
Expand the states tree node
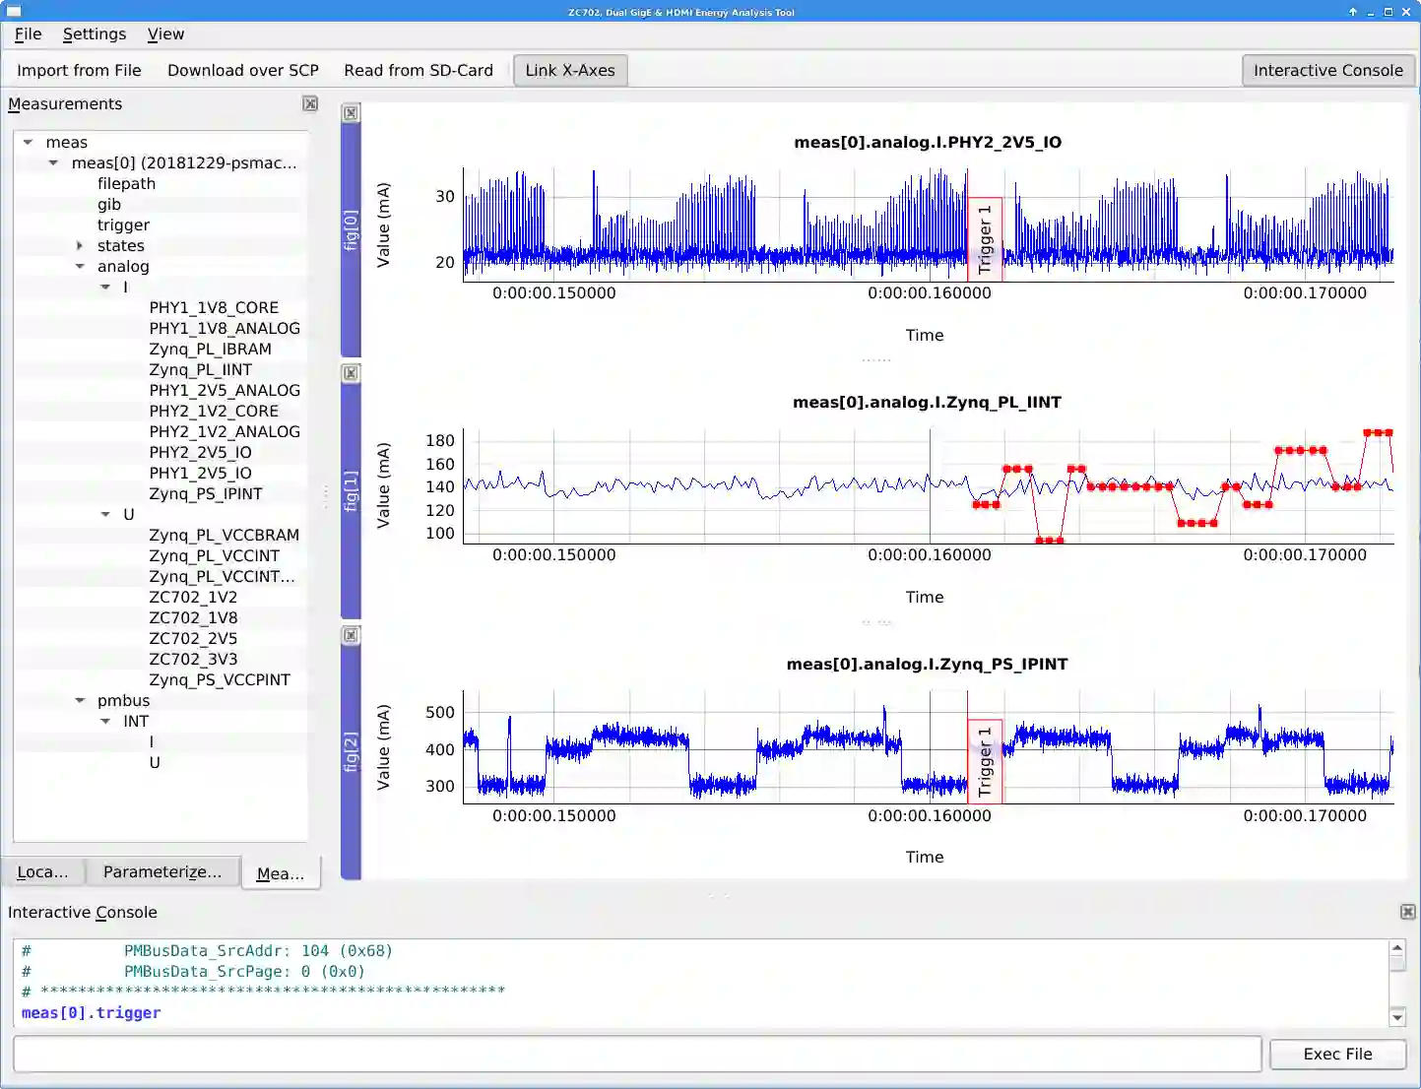click(x=81, y=246)
